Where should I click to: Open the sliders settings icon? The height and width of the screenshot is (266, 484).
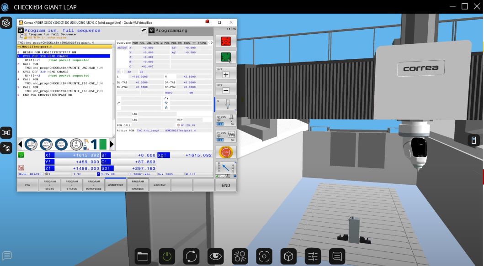pyautogui.click(x=313, y=257)
